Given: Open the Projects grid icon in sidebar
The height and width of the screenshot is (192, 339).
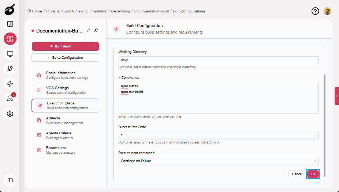Looking at the screenshot, I should (10, 39).
